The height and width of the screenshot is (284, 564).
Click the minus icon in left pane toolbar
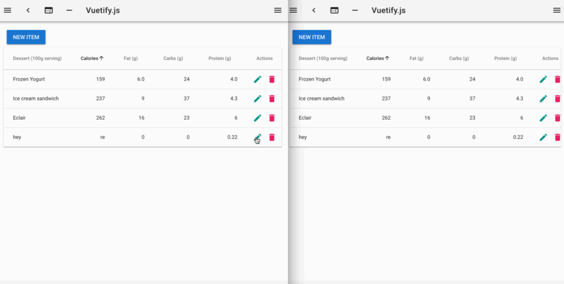click(x=69, y=10)
